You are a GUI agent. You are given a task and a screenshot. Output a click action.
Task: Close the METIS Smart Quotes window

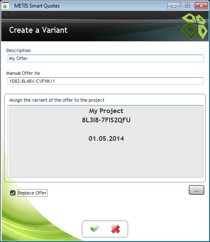(201, 6)
